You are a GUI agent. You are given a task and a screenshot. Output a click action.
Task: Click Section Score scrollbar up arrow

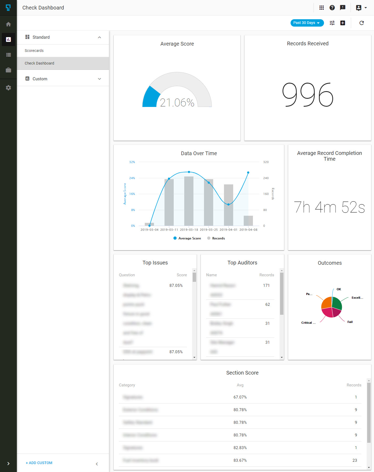pos(369,381)
